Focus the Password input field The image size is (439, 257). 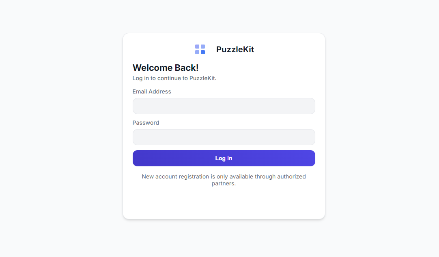pos(224,137)
